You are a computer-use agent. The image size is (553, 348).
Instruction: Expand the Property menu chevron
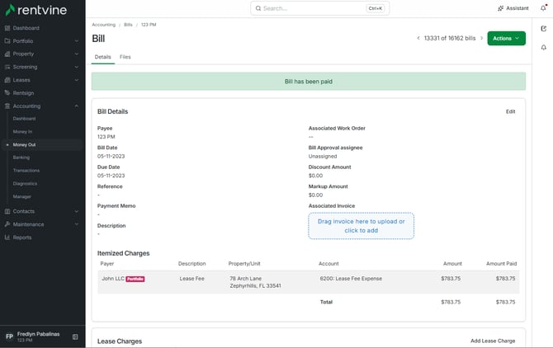77,54
